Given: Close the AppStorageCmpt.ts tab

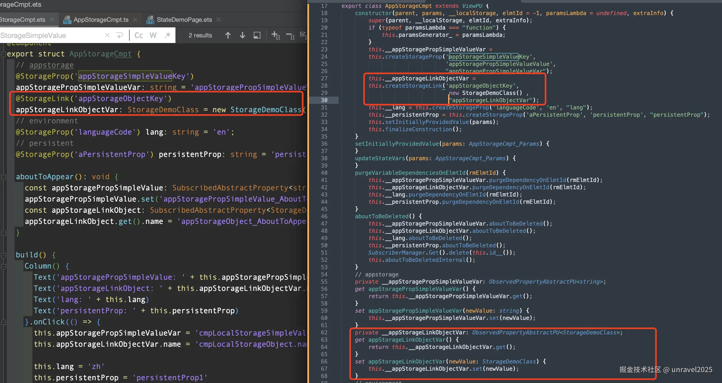Looking at the screenshot, I should [x=135, y=20].
